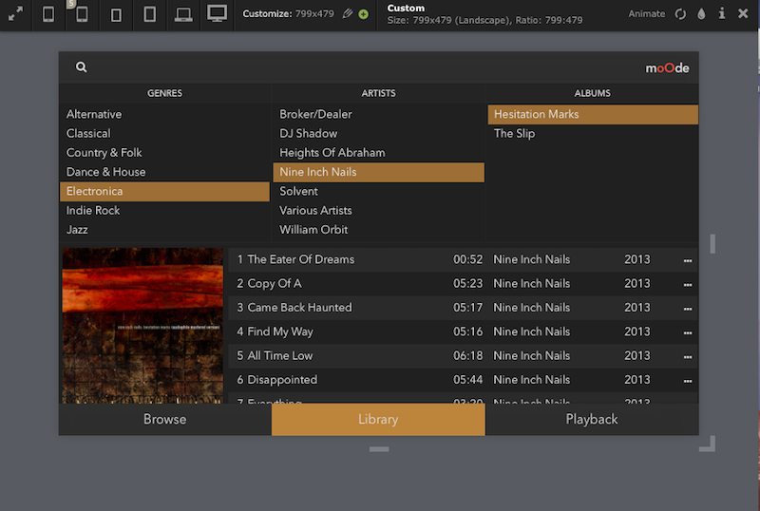Click the search magnifier icon
Viewport: 760px width, 511px height.
81,66
